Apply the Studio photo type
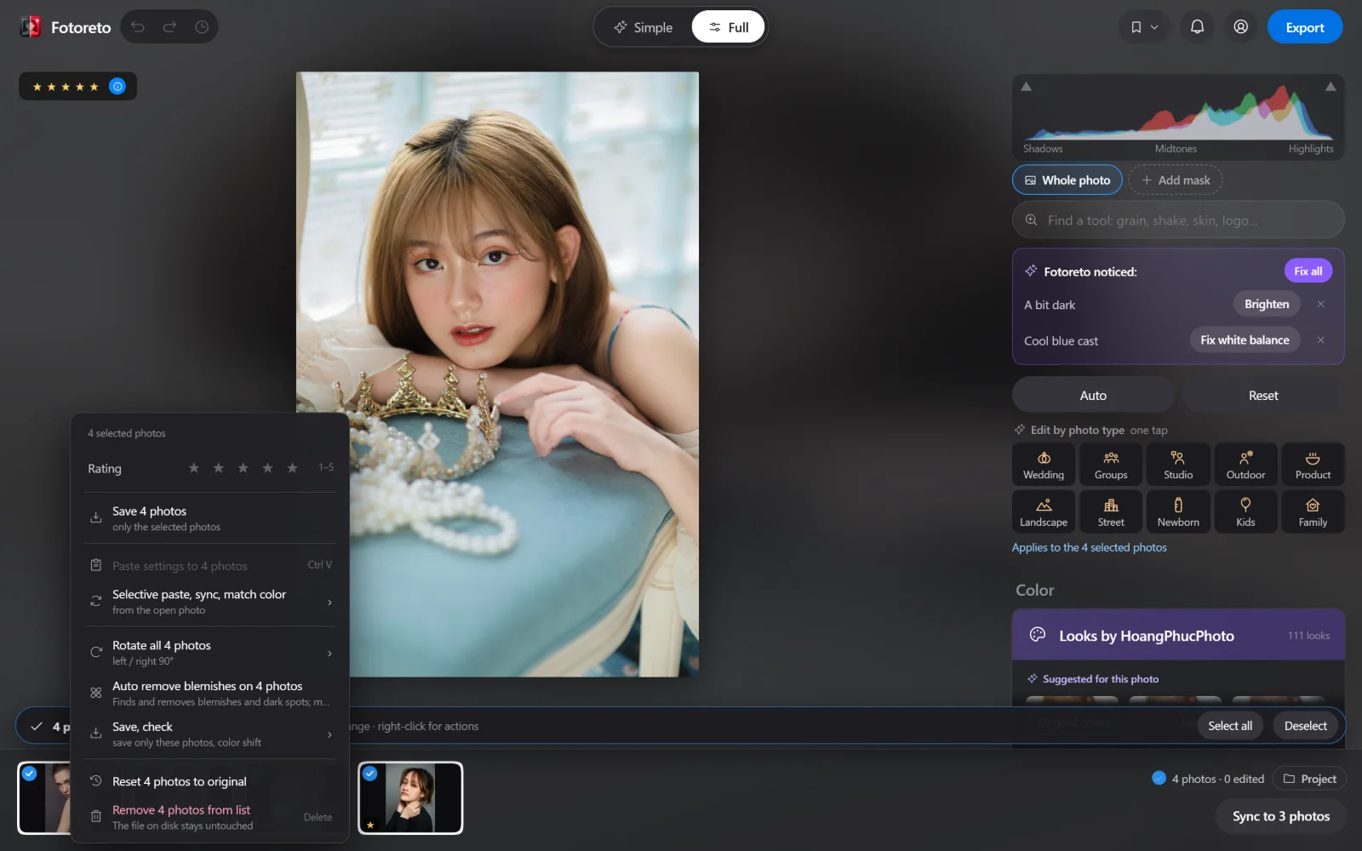1362x851 pixels. pos(1178,465)
